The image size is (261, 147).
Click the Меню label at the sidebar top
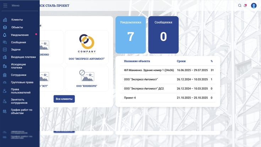coord(16,5)
